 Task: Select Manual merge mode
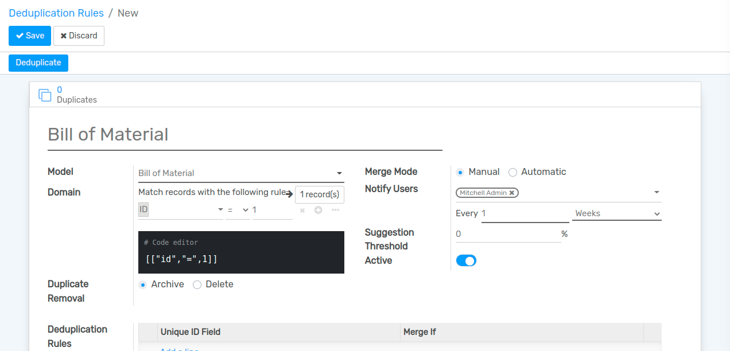[x=460, y=172]
